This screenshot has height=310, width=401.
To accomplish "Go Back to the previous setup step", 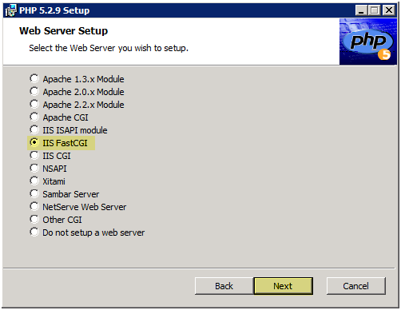I will [224, 286].
